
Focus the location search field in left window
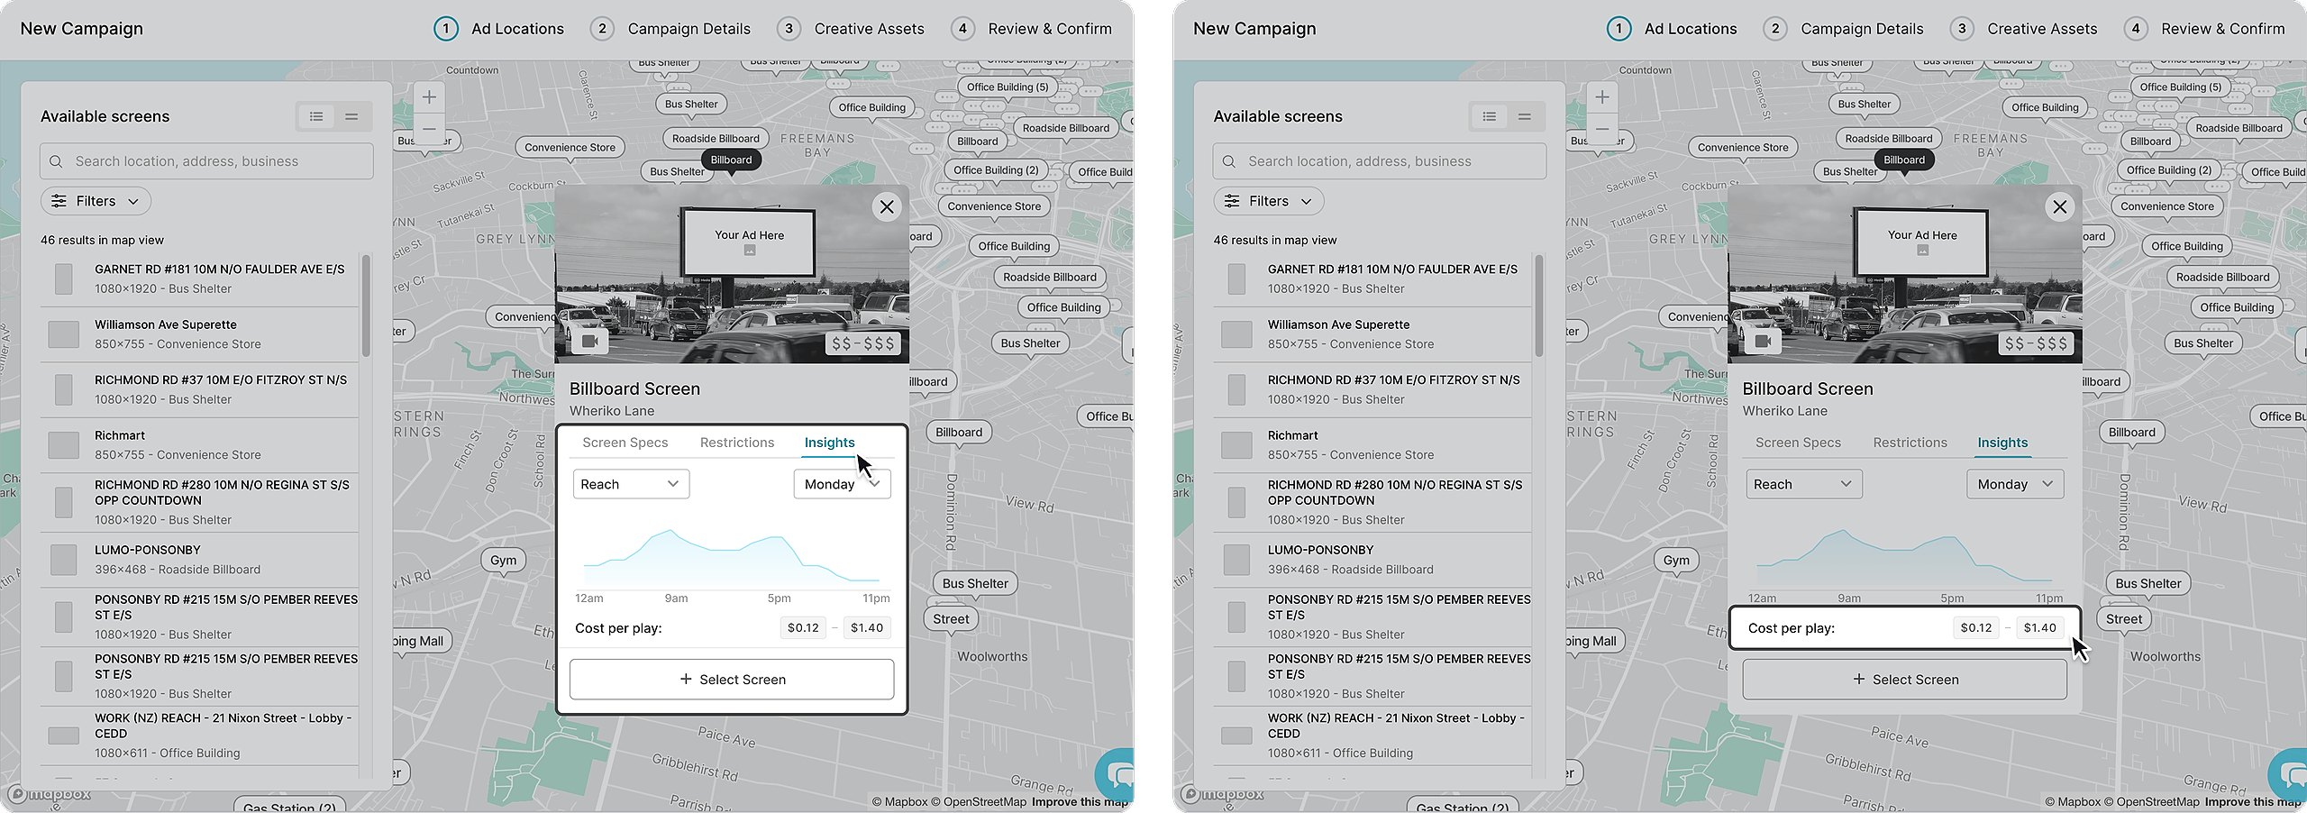206,161
